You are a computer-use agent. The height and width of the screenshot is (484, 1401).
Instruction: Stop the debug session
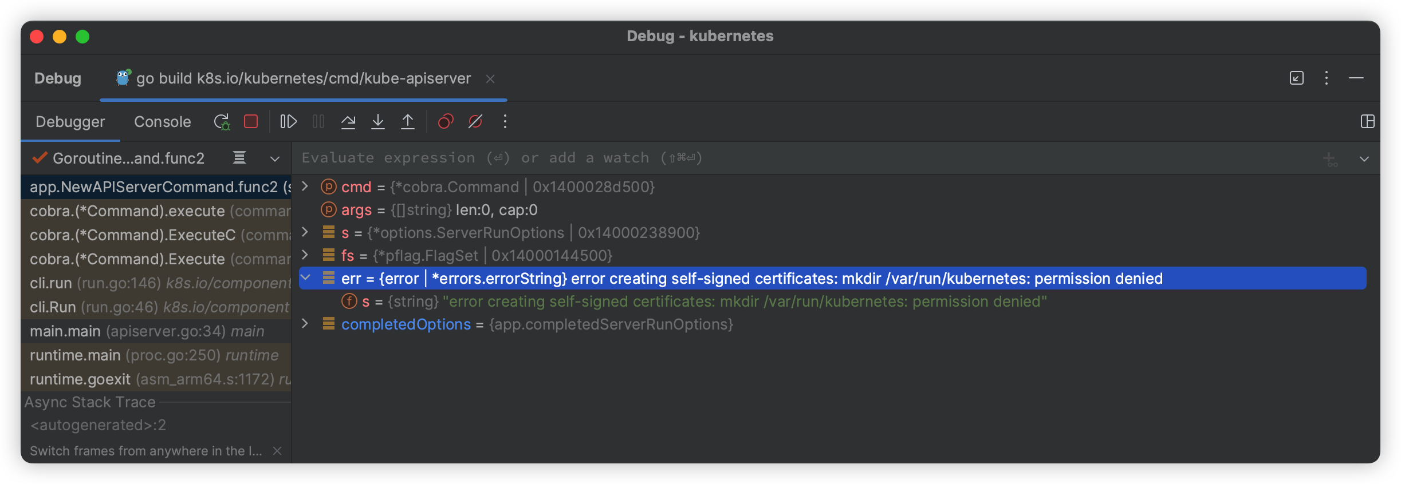pyautogui.click(x=251, y=121)
